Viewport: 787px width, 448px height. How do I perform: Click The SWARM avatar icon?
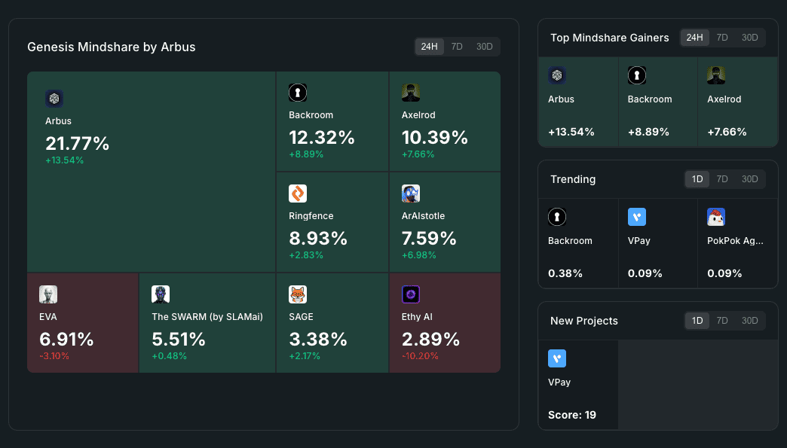coord(161,294)
